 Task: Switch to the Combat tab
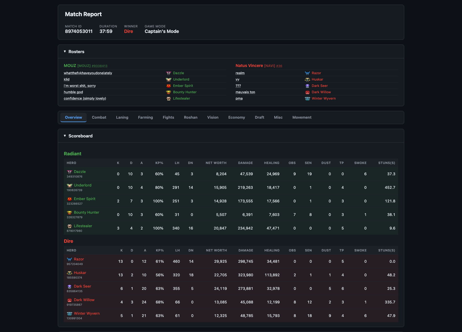[99, 117]
